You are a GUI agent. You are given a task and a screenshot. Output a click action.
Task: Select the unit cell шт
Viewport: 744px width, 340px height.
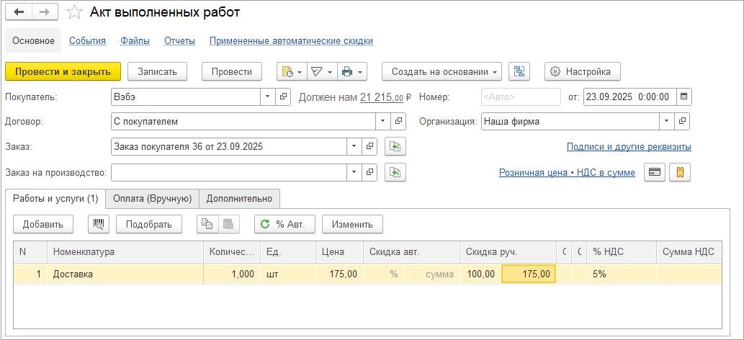pyautogui.click(x=288, y=274)
